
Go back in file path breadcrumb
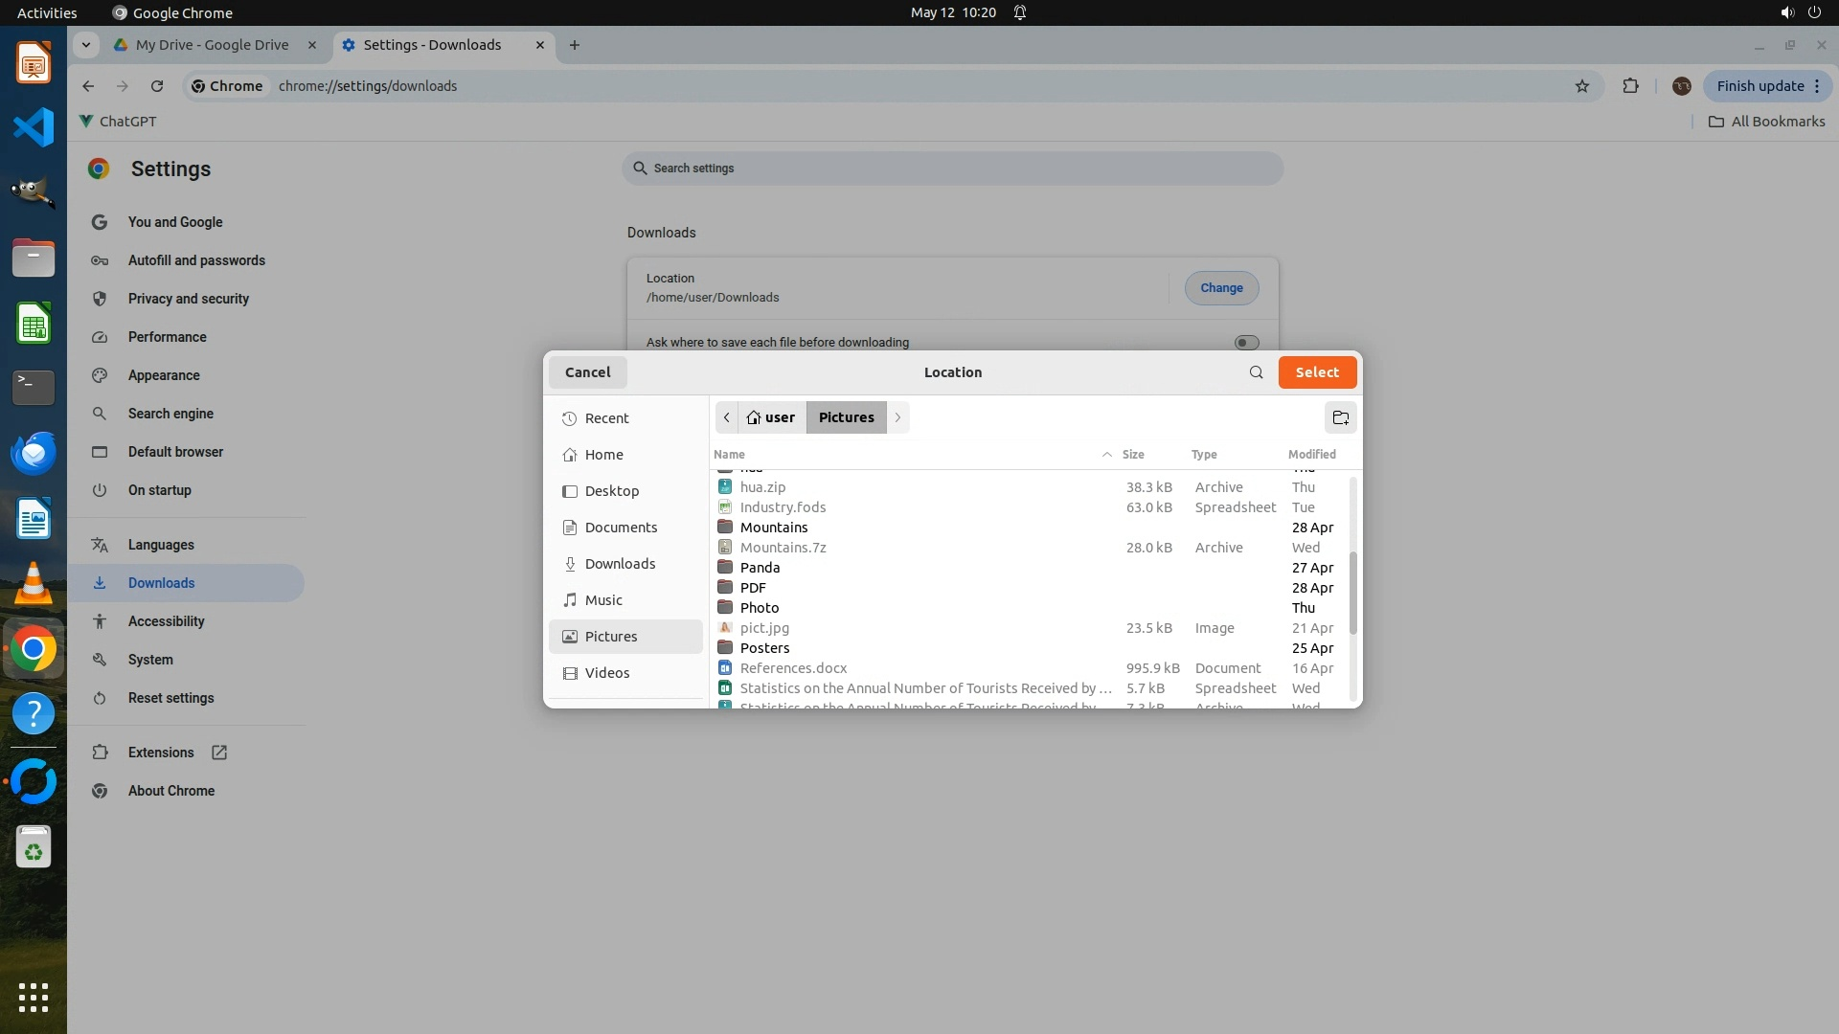pos(727,417)
